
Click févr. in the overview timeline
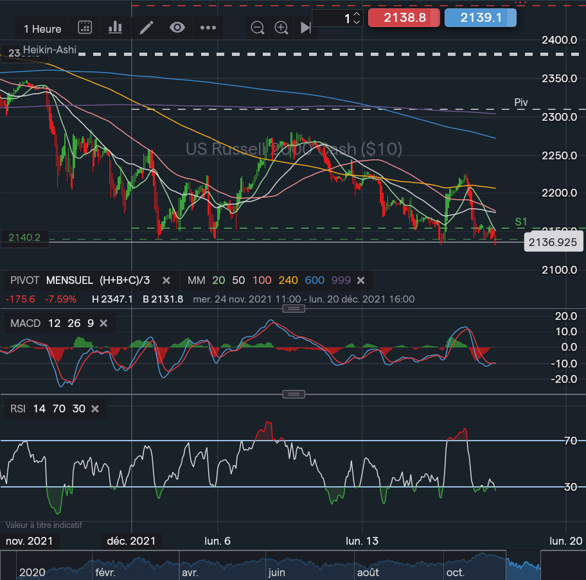pyautogui.click(x=105, y=572)
